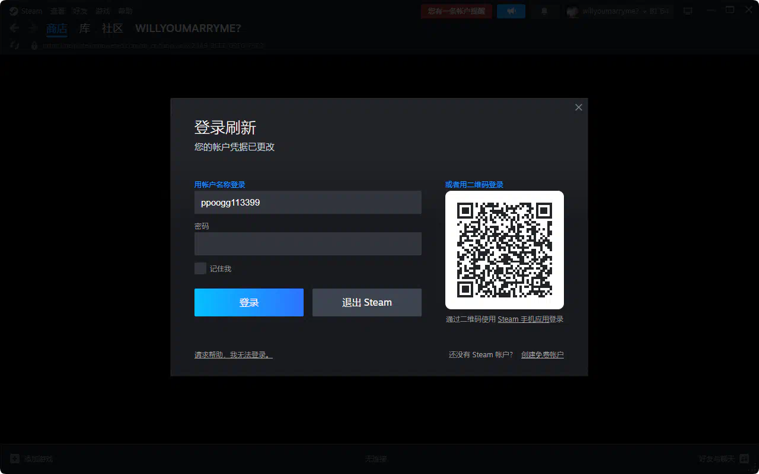The height and width of the screenshot is (474, 759).
Task: Click the blue 登录 button
Action: pyautogui.click(x=249, y=302)
